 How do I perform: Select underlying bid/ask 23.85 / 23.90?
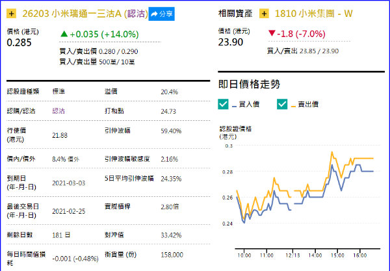[319, 51]
